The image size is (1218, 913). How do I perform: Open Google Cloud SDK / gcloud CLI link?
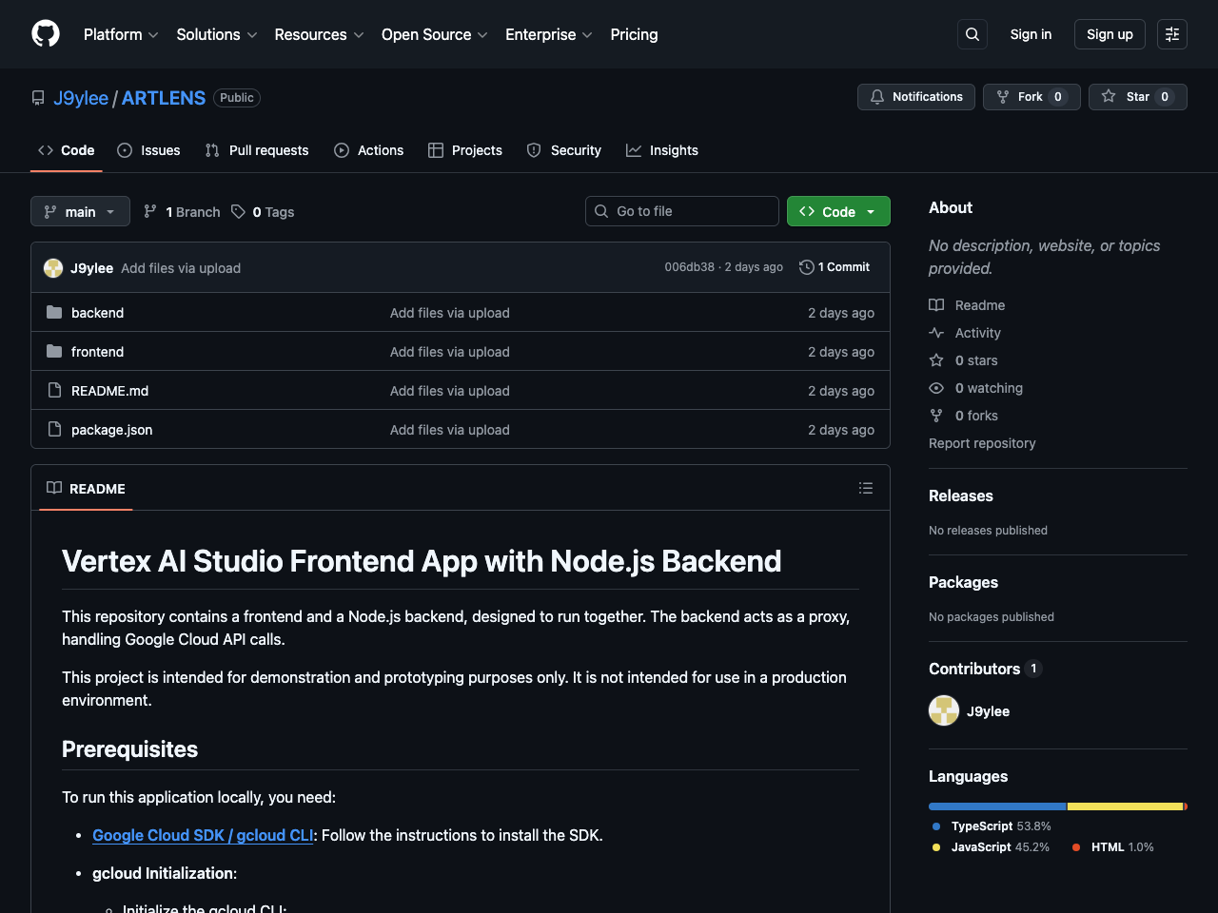[203, 835]
